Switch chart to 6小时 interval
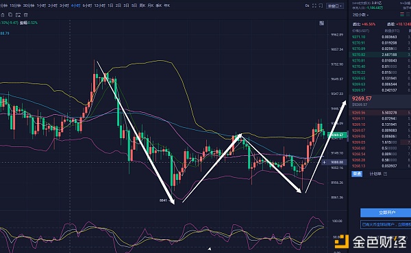The height and width of the screenshot is (253, 411). pos(87,5)
